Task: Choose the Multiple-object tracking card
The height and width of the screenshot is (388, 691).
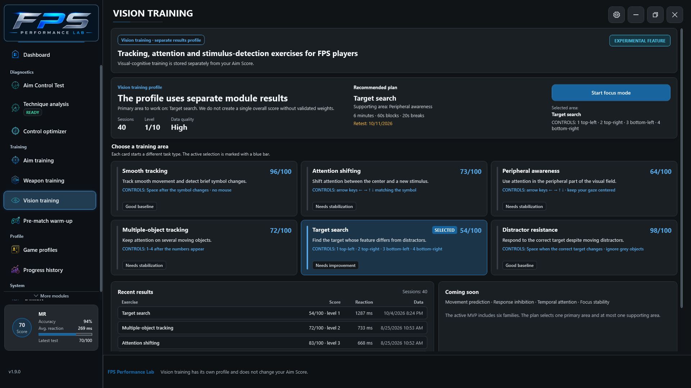Action: click(204, 248)
